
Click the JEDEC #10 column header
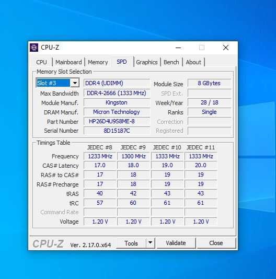point(167,147)
